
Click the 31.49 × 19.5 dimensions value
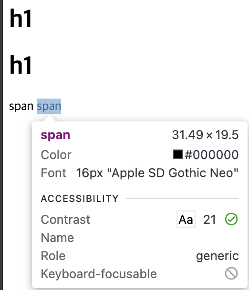(205, 135)
